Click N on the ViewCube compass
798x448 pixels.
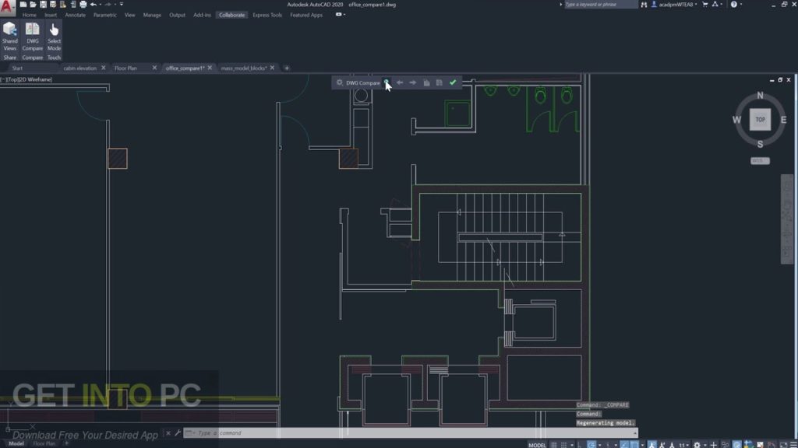click(x=760, y=95)
